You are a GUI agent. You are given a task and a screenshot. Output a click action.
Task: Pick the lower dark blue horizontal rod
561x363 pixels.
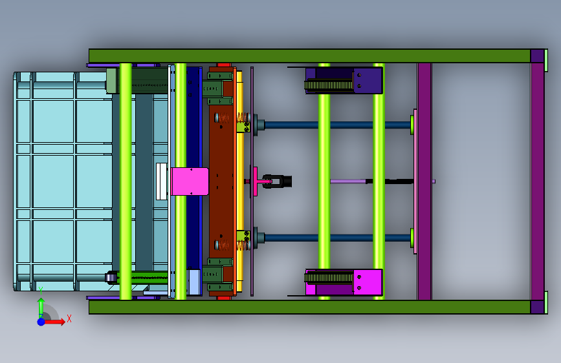pyautogui.click(x=337, y=238)
